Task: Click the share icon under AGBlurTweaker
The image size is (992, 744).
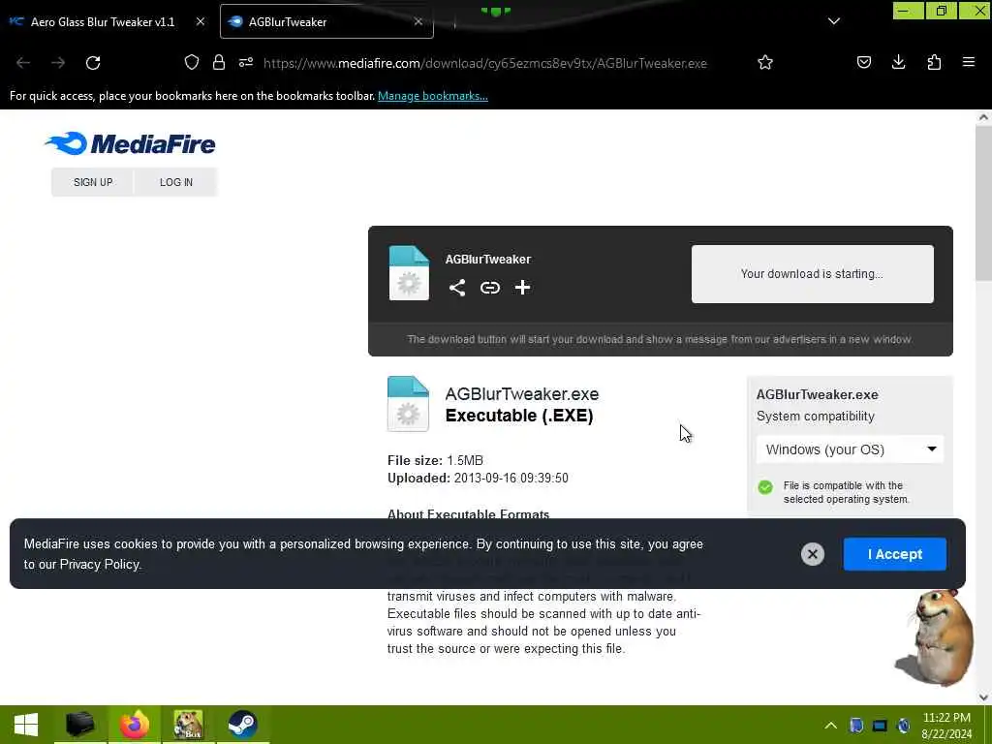Action: pyautogui.click(x=457, y=288)
